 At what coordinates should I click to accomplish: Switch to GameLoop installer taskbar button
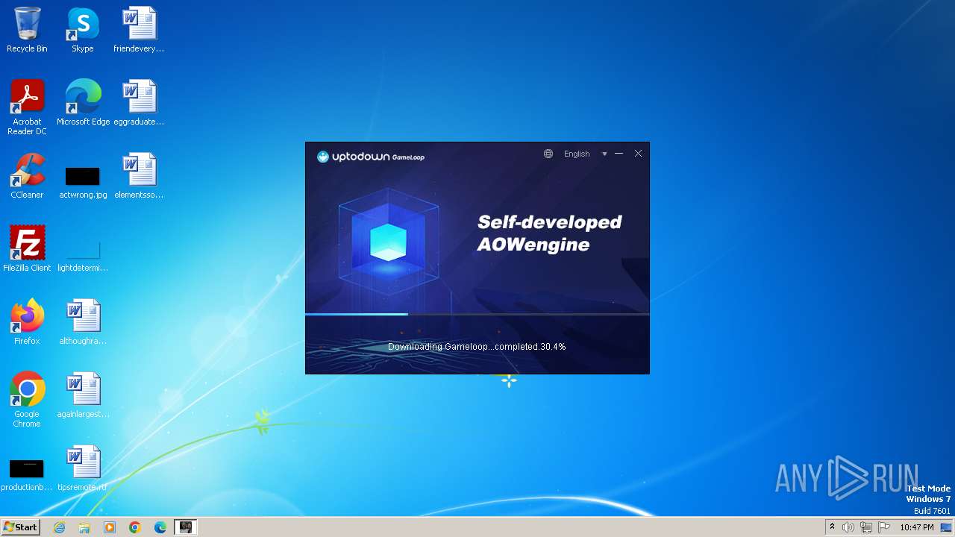coord(185,527)
